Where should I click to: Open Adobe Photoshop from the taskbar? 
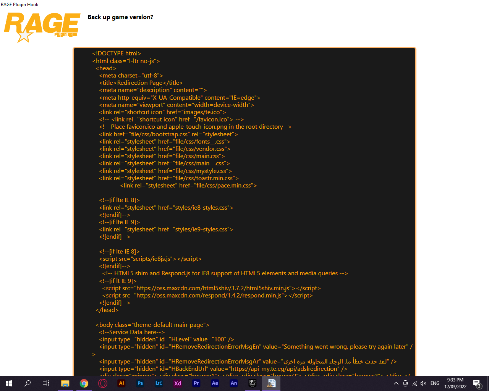[x=140, y=383]
